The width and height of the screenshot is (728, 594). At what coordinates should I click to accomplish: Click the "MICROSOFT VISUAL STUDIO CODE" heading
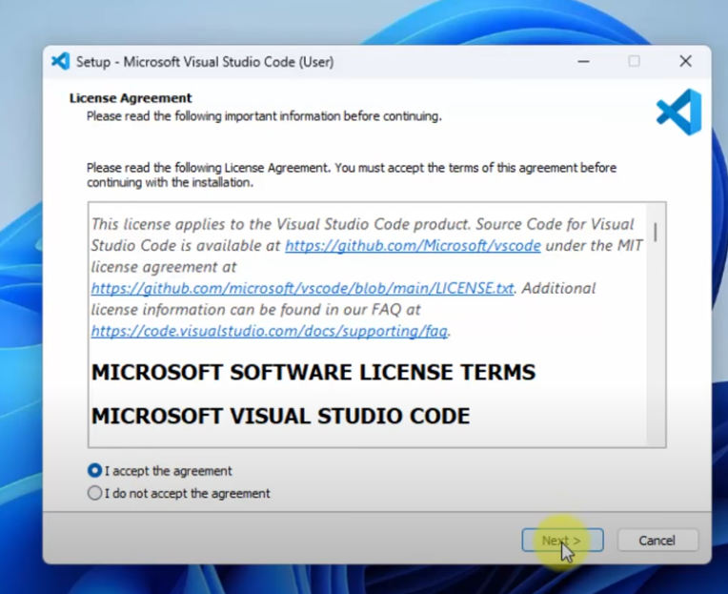280,417
